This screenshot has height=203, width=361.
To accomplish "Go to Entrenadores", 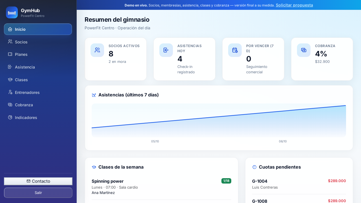I will 38,92.
